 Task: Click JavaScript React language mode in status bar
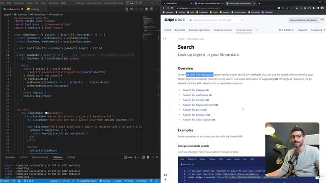point(87,181)
